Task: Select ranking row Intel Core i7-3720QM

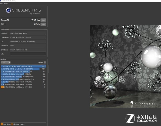Action: tap(23, 77)
